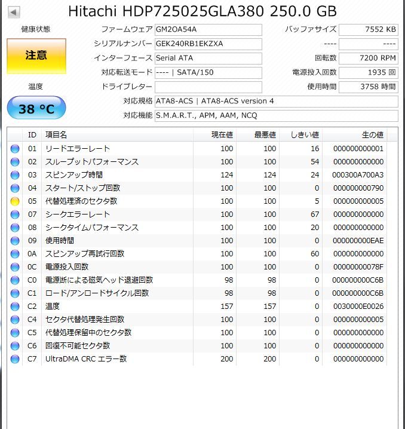Select the 回復不可能セクタ数 attribute name
The height and width of the screenshot is (429, 405).
[78, 345]
